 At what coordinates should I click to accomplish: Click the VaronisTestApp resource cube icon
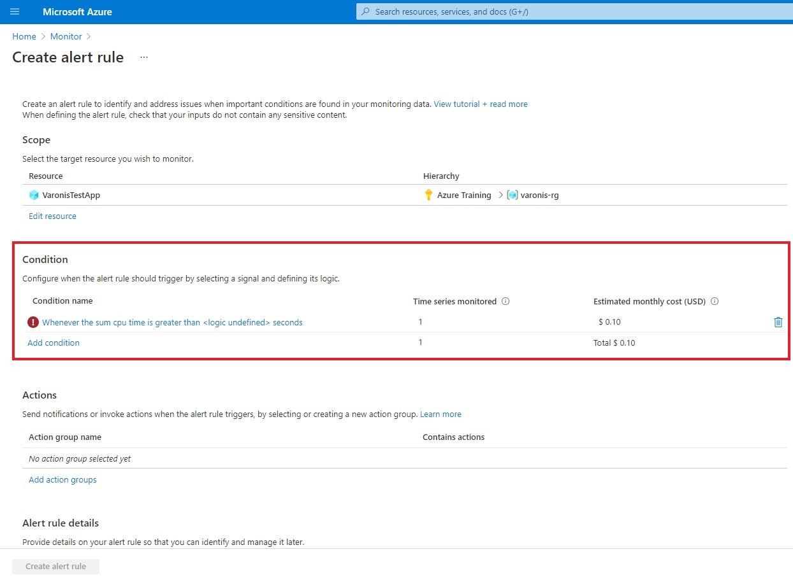34,195
